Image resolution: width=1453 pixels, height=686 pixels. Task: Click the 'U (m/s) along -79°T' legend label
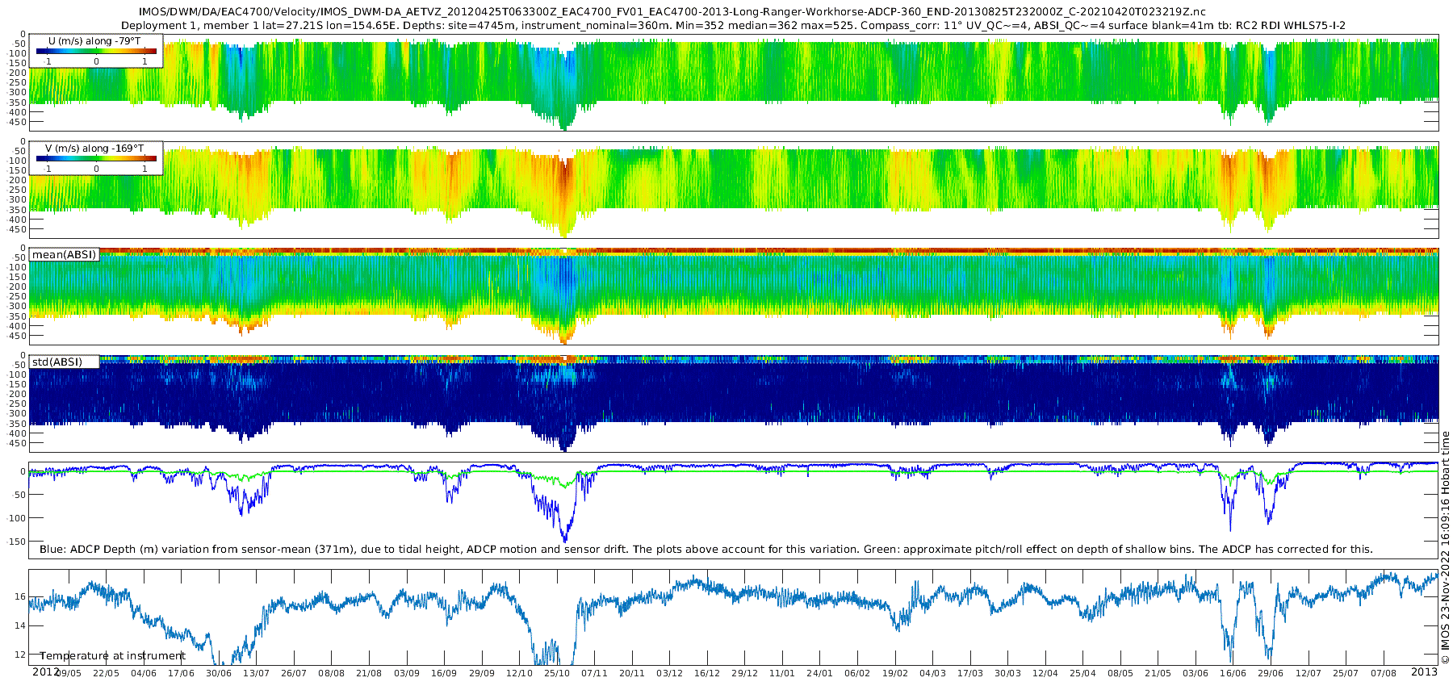(96, 40)
